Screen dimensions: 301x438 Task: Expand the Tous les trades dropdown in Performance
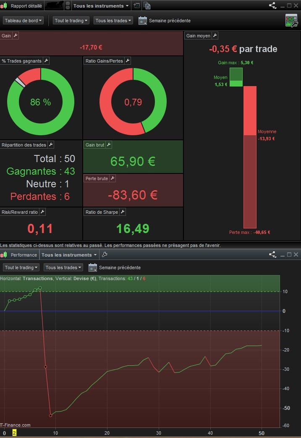pyautogui.click(x=63, y=268)
